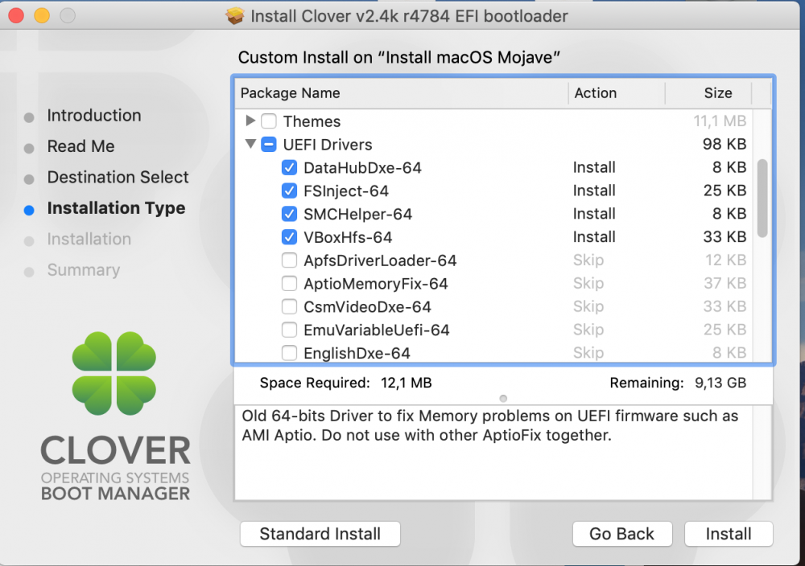Uncheck DataHubDxe-64 driver

[289, 168]
